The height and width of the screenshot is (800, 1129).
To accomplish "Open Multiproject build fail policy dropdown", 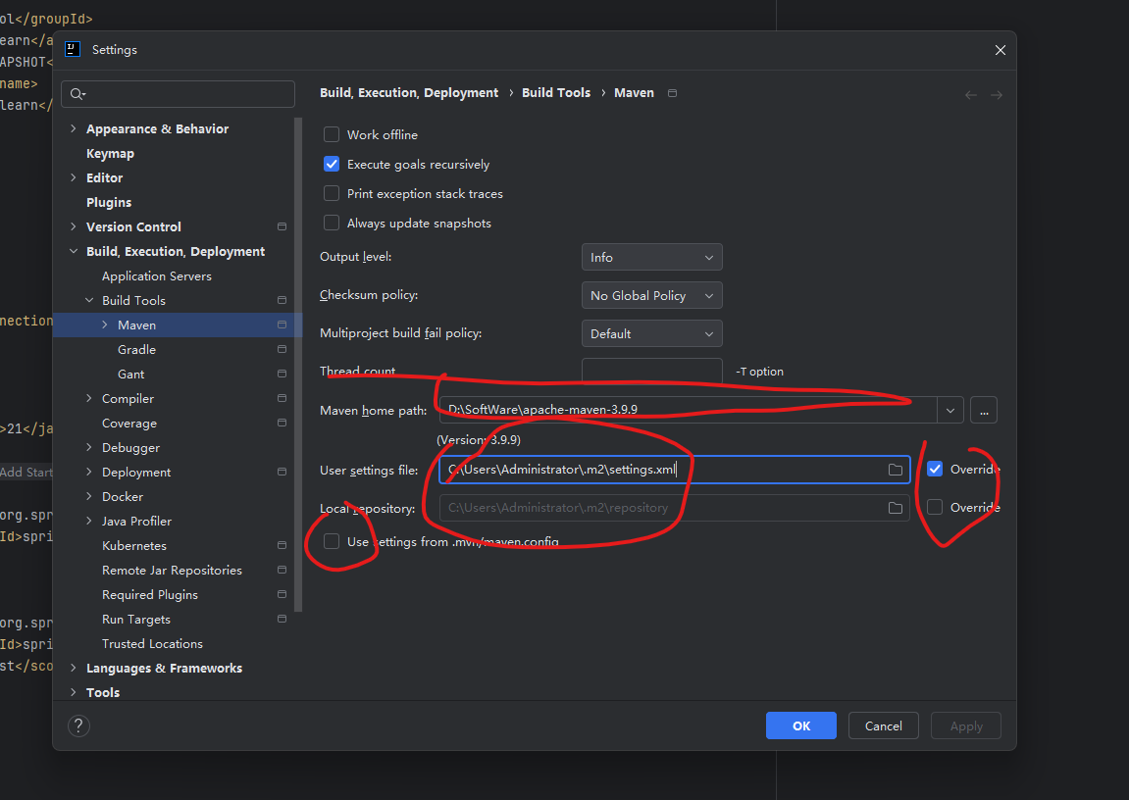I will [x=651, y=333].
